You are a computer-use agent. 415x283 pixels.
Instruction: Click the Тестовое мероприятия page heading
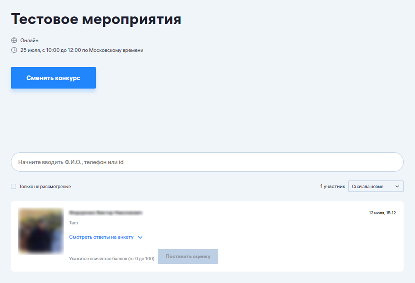pos(96,19)
